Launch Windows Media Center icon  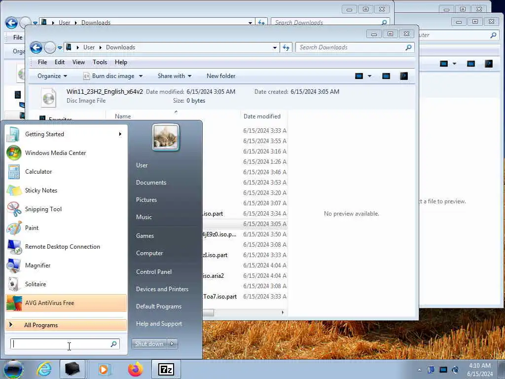tap(13, 153)
